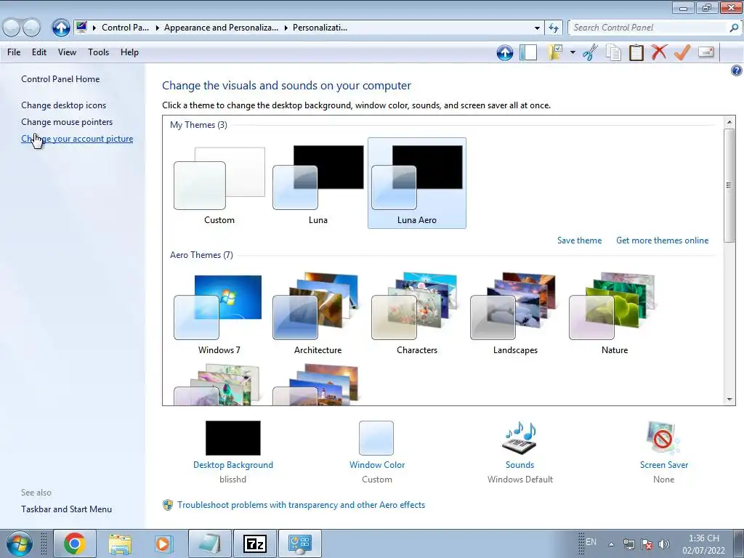Select the Luna Aero theme

click(x=416, y=183)
